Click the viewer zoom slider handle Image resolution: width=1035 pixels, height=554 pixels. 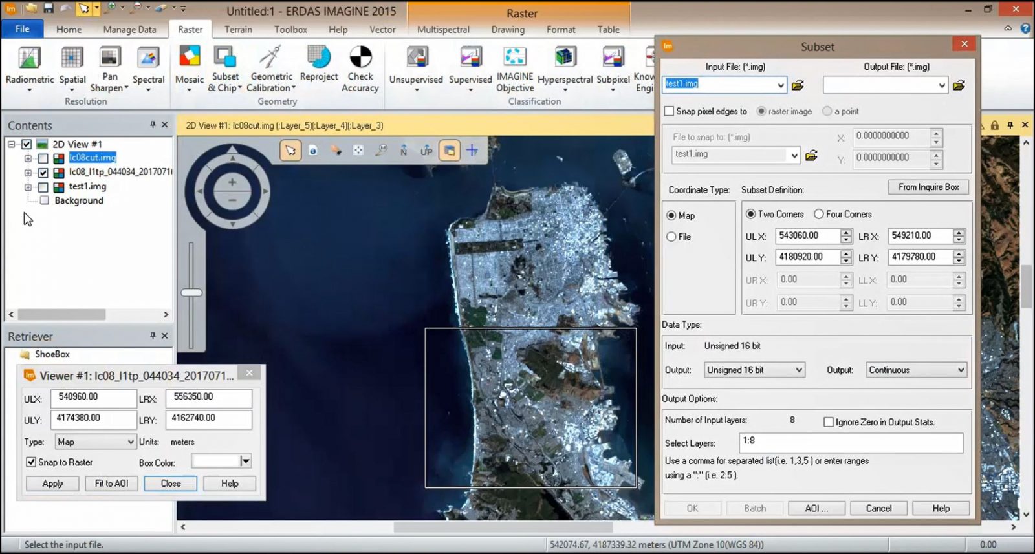click(191, 293)
